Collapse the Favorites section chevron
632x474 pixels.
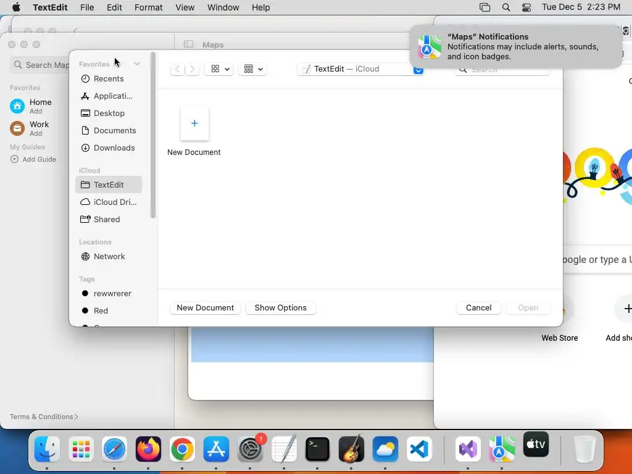coord(137,64)
